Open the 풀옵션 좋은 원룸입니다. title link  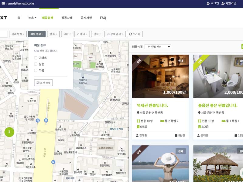pyautogui.click(x=218, y=105)
